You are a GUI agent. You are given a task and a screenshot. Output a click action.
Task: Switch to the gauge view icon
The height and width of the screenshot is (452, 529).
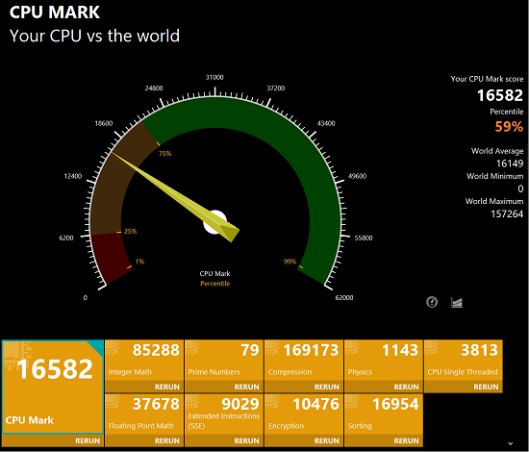click(x=432, y=302)
